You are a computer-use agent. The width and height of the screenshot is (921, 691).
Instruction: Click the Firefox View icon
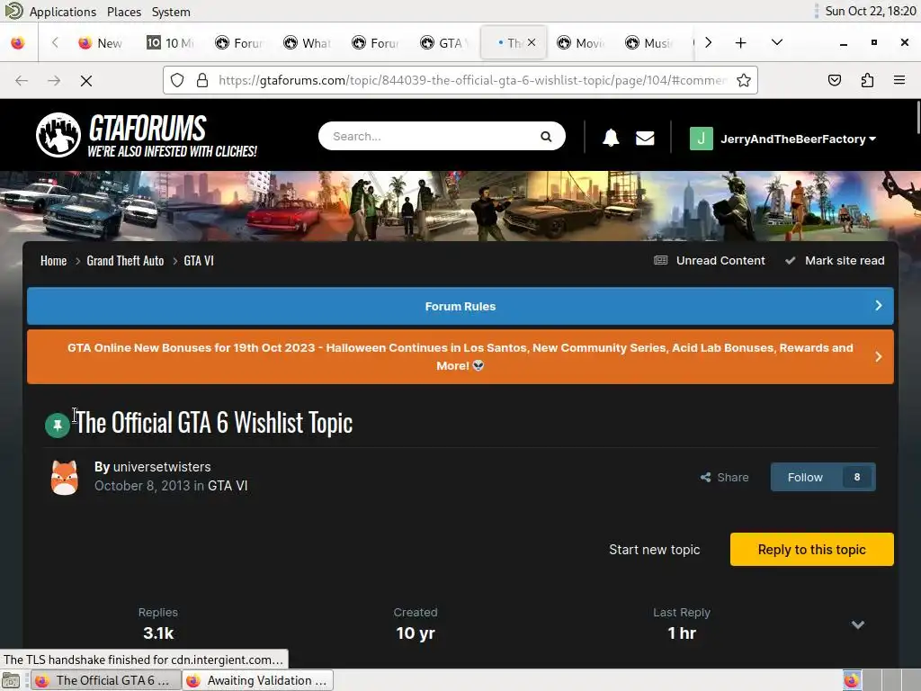click(x=18, y=43)
